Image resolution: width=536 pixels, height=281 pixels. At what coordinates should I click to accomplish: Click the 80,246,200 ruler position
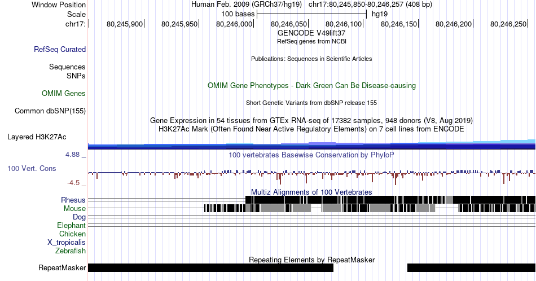click(x=453, y=24)
